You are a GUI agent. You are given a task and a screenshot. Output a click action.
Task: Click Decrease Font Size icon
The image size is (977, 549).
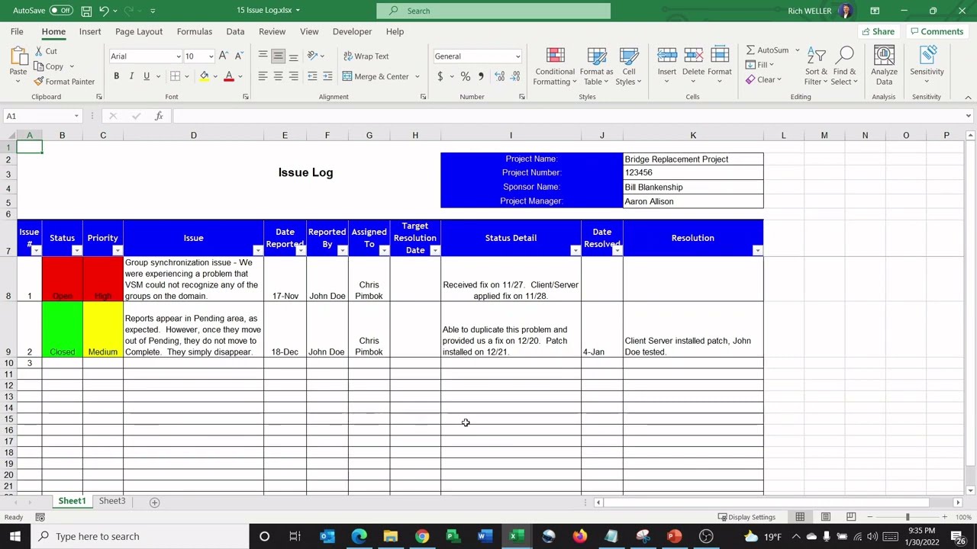(239, 56)
